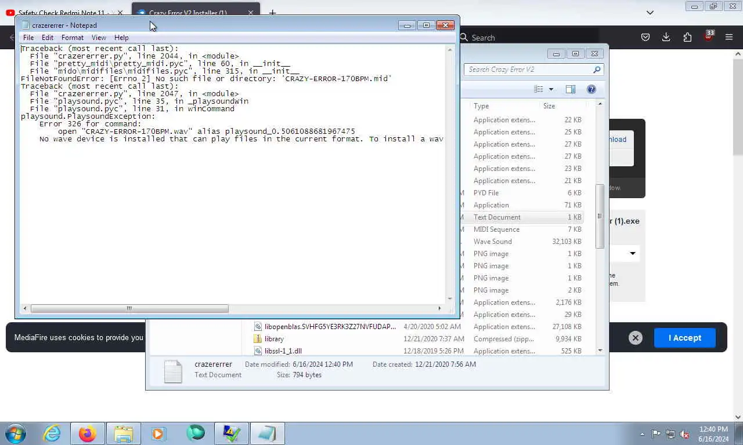Open Explorer help question mark icon
743x445 pixels.
point(591,89)
